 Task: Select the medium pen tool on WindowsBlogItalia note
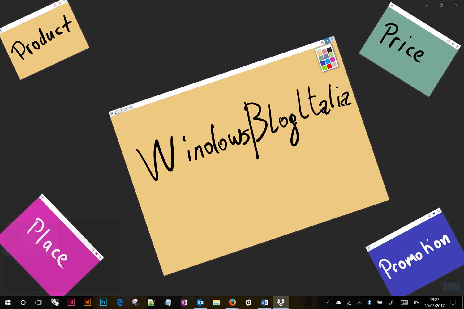tap(121, 111)
